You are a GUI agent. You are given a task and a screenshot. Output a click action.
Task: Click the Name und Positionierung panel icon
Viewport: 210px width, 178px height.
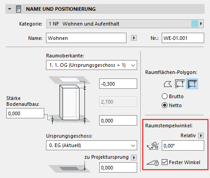(18, 9)
